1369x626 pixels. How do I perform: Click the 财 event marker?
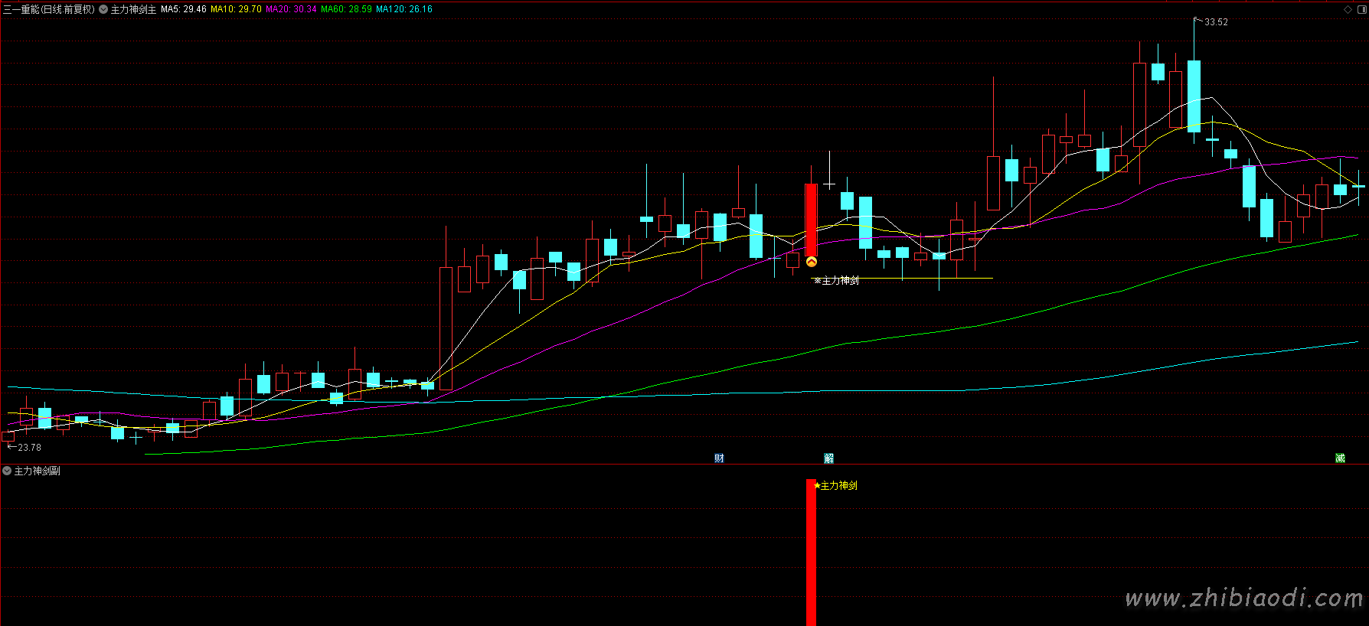pos(719,458)
